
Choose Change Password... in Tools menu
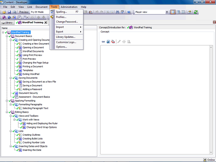coord(66,22)
